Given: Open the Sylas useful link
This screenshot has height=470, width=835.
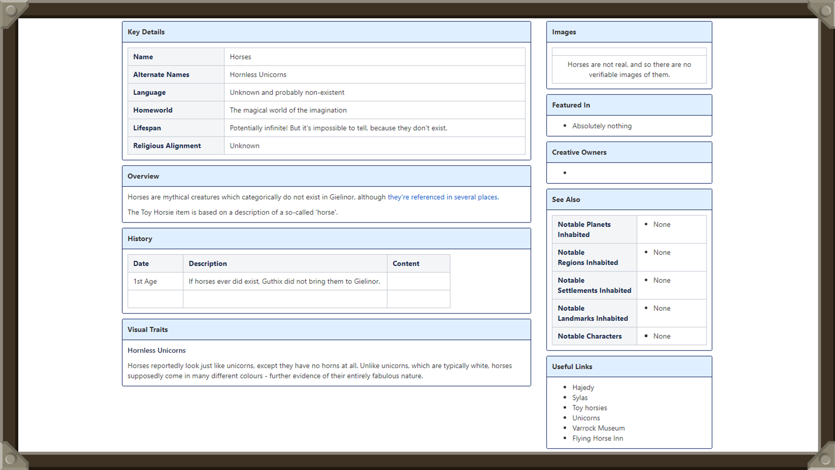Looking at the screenshot, I should click(580, 398).
